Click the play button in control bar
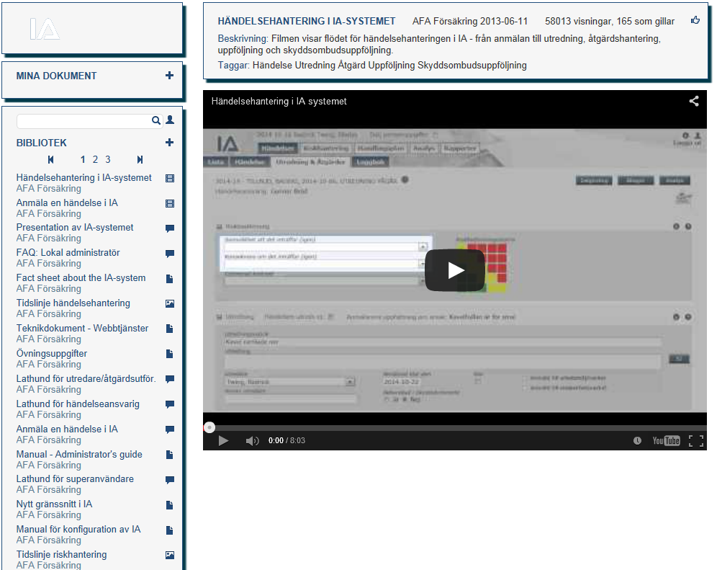The width and height of the screenshot is (717, 570). click(x=223, y=440)
